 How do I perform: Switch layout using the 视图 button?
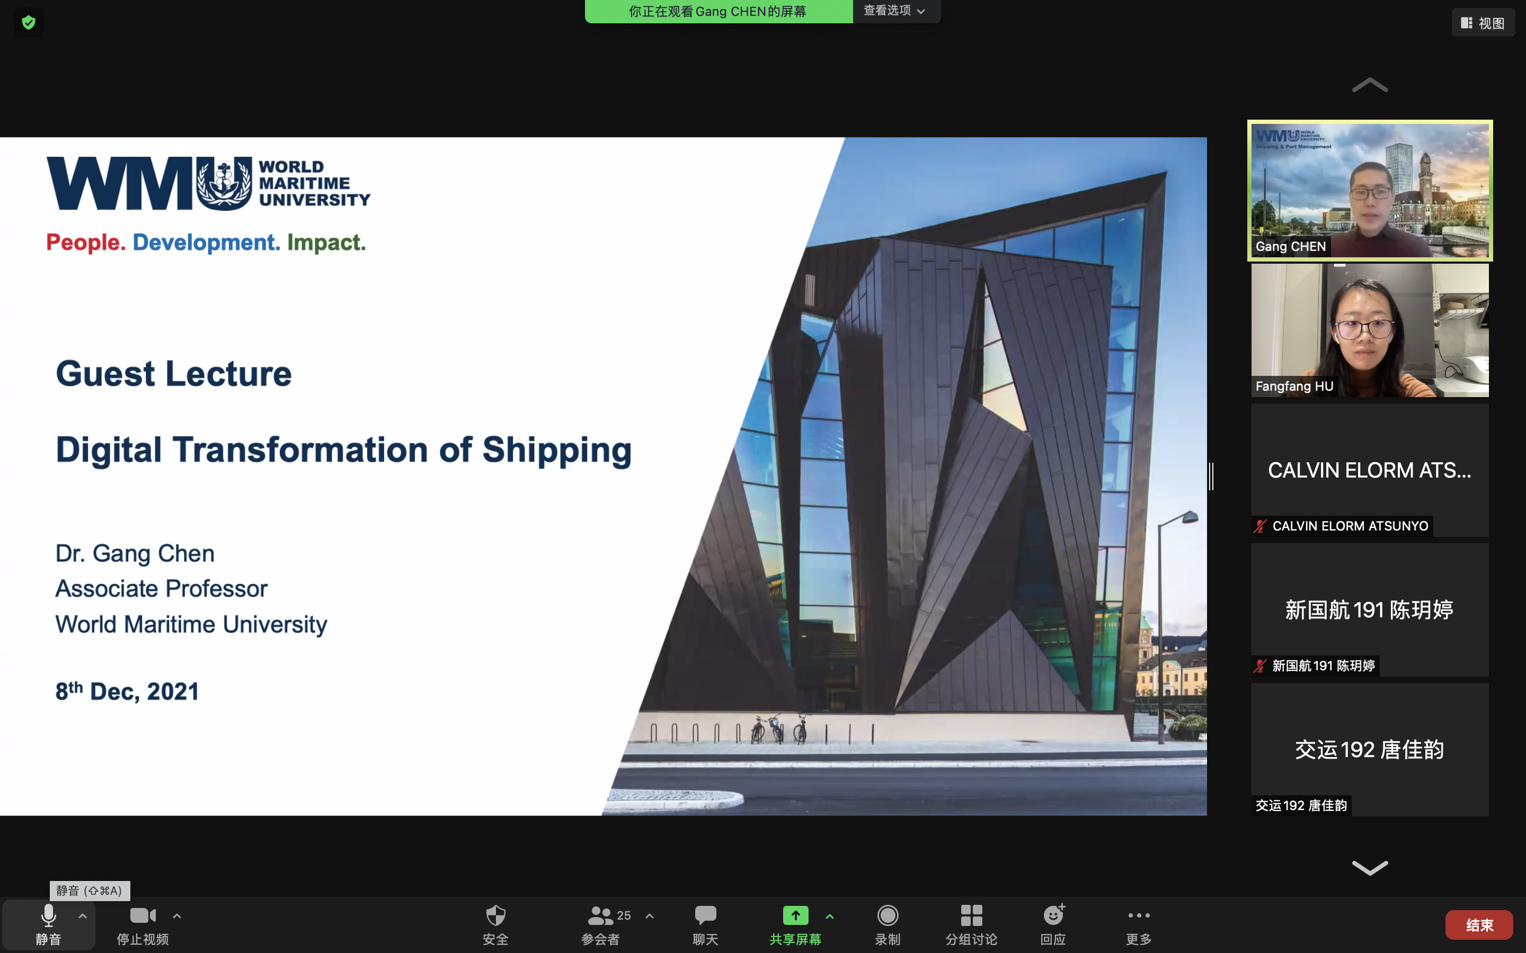pyautogui.click(x=1483, y=23)
